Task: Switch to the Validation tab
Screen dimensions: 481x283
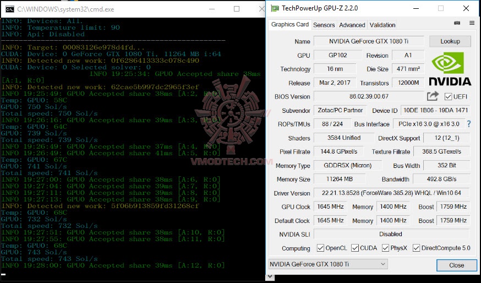Action: (x=382, y=25)
